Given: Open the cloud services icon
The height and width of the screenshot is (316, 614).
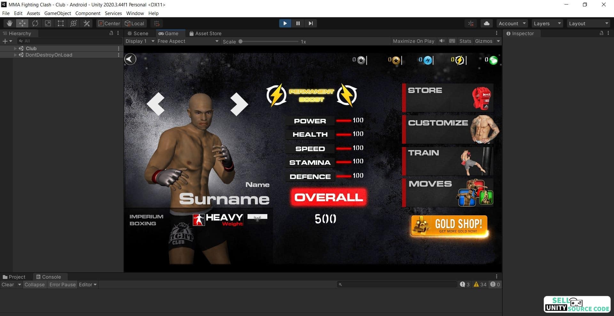Looking at the screenshot, I should tap(486, 23).
